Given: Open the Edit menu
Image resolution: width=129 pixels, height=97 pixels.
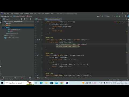Looking at the screenshot, I should 8,13.
